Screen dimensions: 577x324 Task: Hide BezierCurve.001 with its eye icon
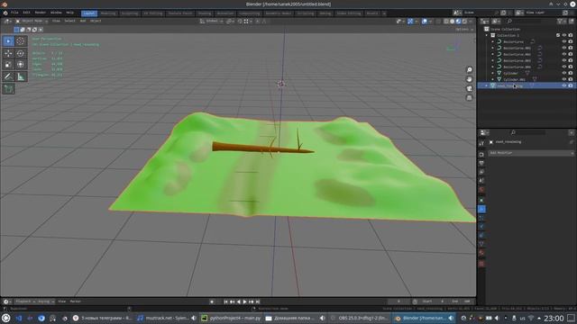pyautogui.click(x=564, y=48)
